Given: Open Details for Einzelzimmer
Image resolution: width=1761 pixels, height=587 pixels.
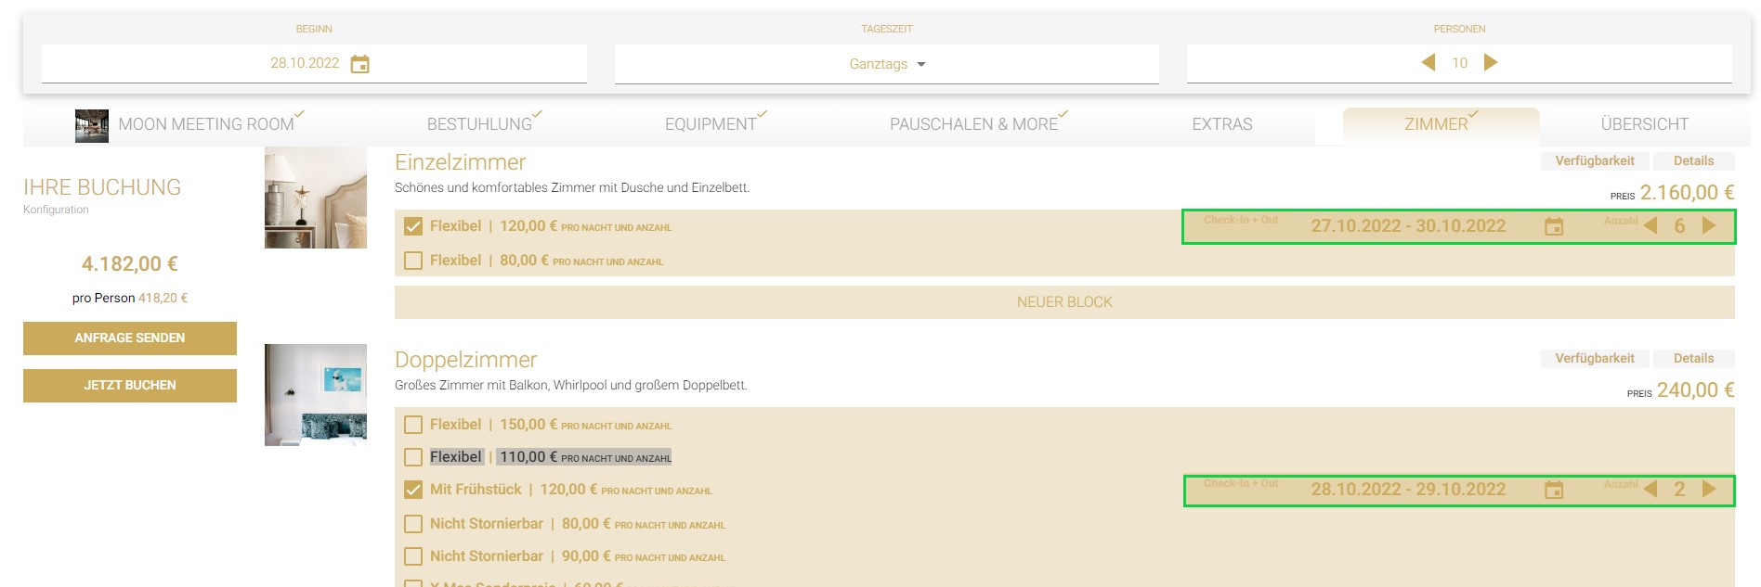Looking at the screenshot, I should coord(1693,161).
